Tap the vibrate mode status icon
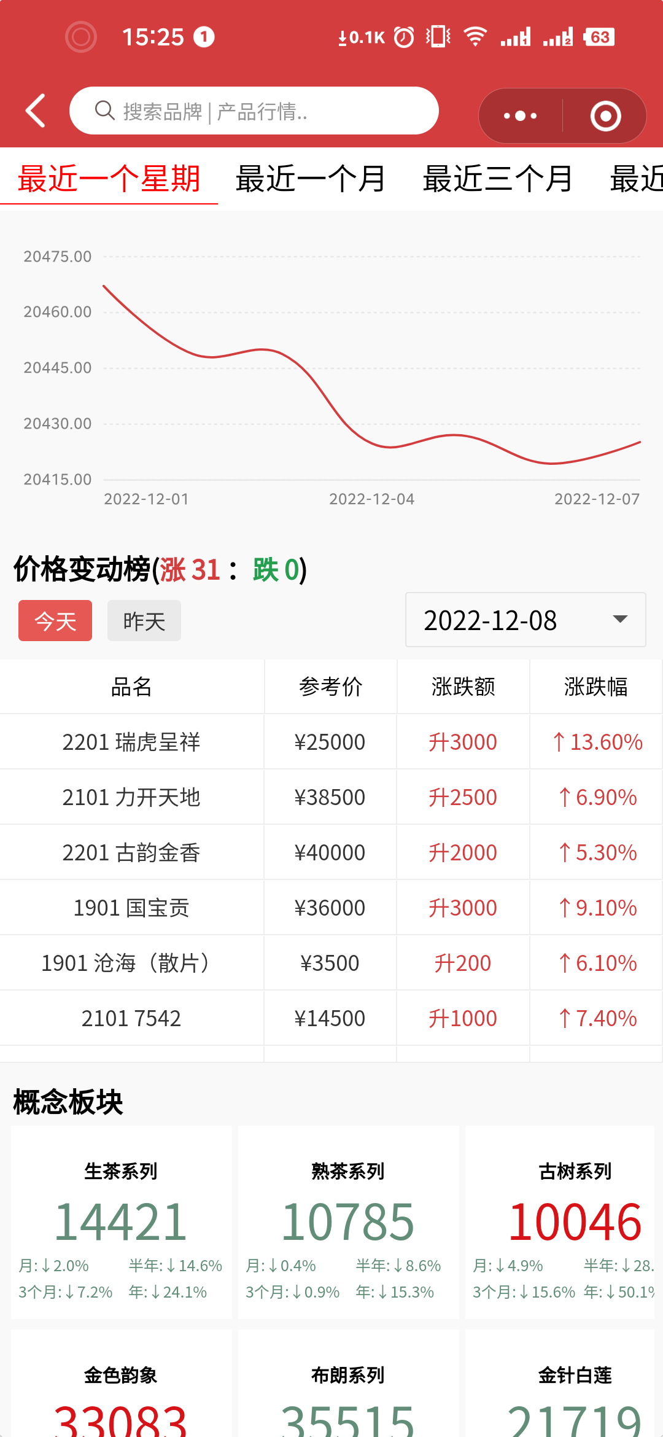 click(439, 37)
